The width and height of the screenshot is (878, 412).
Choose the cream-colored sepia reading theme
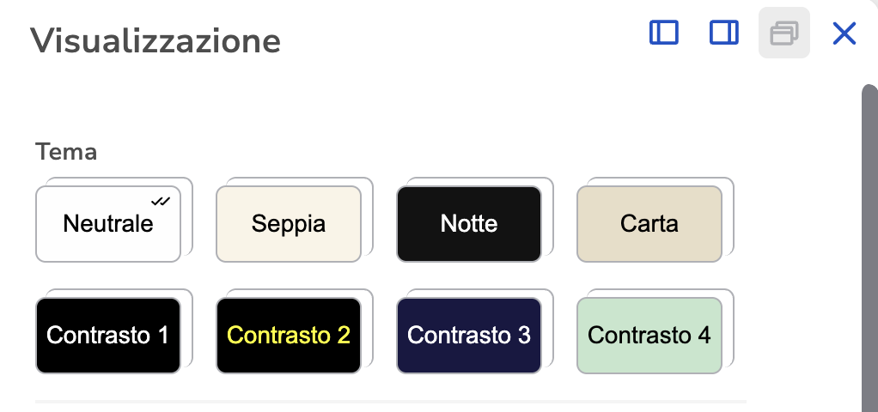click(x=289, y=224)
